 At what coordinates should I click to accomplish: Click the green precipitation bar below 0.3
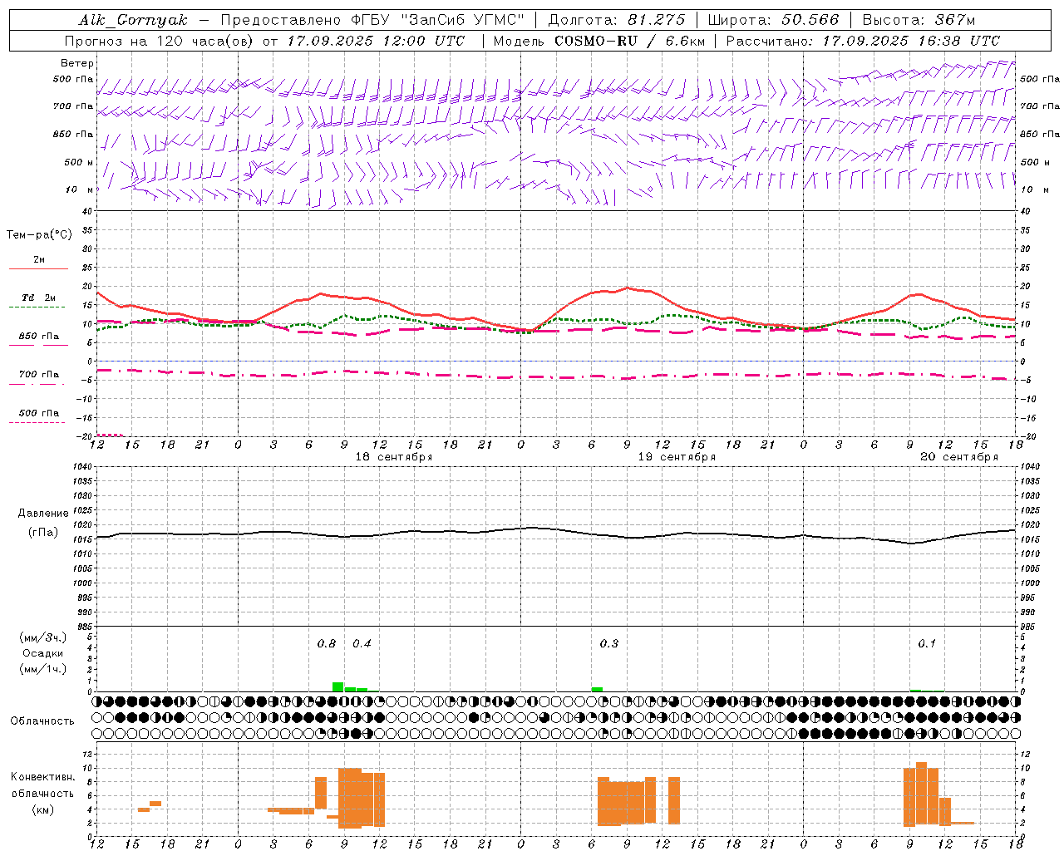[x=597, y=689]
